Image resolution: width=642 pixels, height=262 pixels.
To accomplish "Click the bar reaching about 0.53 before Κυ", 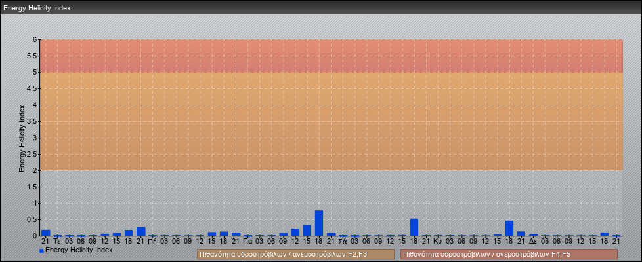I will tap(414, 227).
